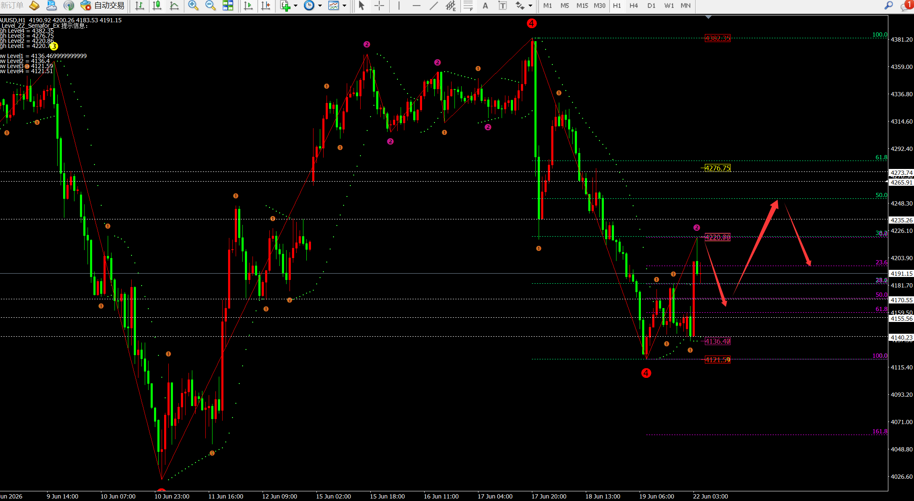
Task: Click the 4170.55 price axis tag
Action: [901, 300]
